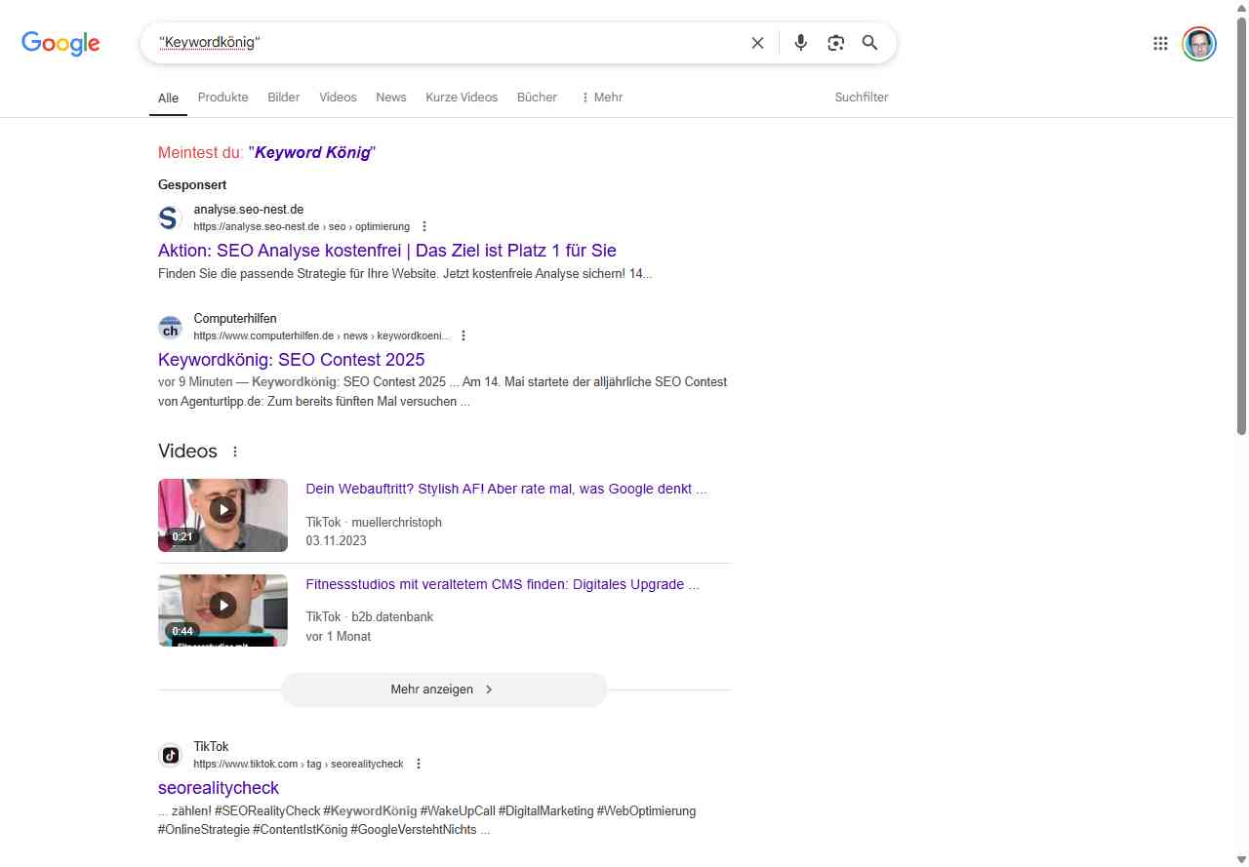Switch to the News tab
Screen dimensions: 1249x867
[x=391, y=98]
